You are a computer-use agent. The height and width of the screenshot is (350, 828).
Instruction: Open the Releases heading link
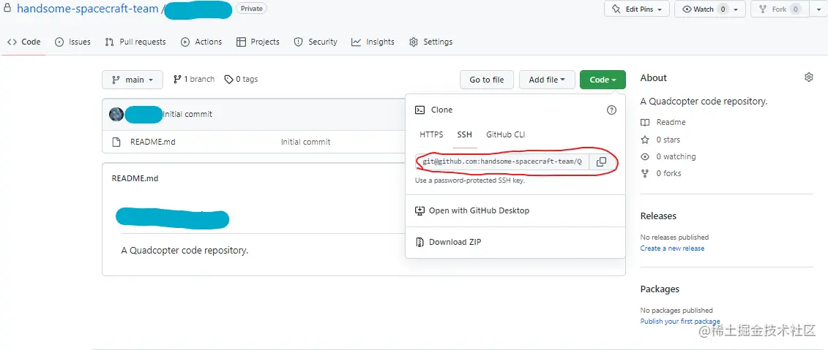click(658, 216)
